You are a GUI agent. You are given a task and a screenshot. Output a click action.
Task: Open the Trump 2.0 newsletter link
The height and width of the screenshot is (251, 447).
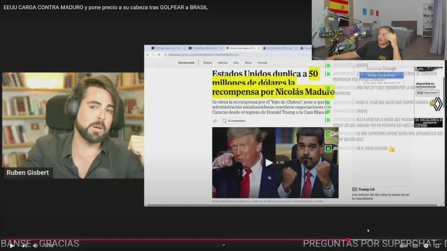coord(366,189)
